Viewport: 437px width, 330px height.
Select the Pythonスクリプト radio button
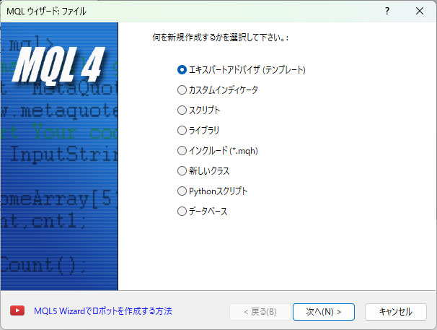pyautogui.click(x=182, y=191)
